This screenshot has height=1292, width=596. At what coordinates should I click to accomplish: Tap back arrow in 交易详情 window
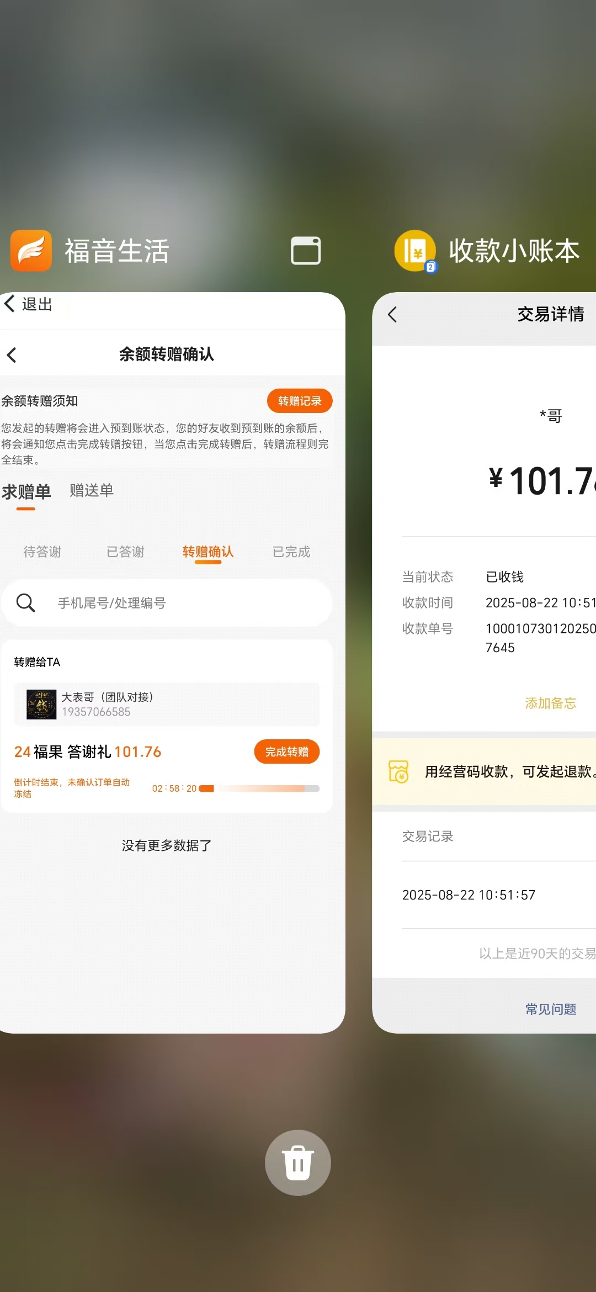click(392, 315)
